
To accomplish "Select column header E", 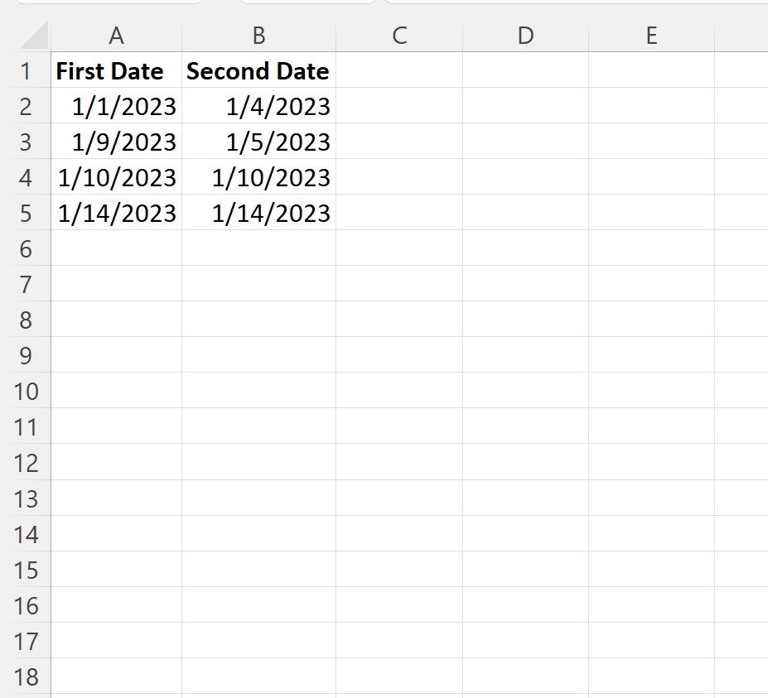I will pyautogui.click(x=651, y=36).
